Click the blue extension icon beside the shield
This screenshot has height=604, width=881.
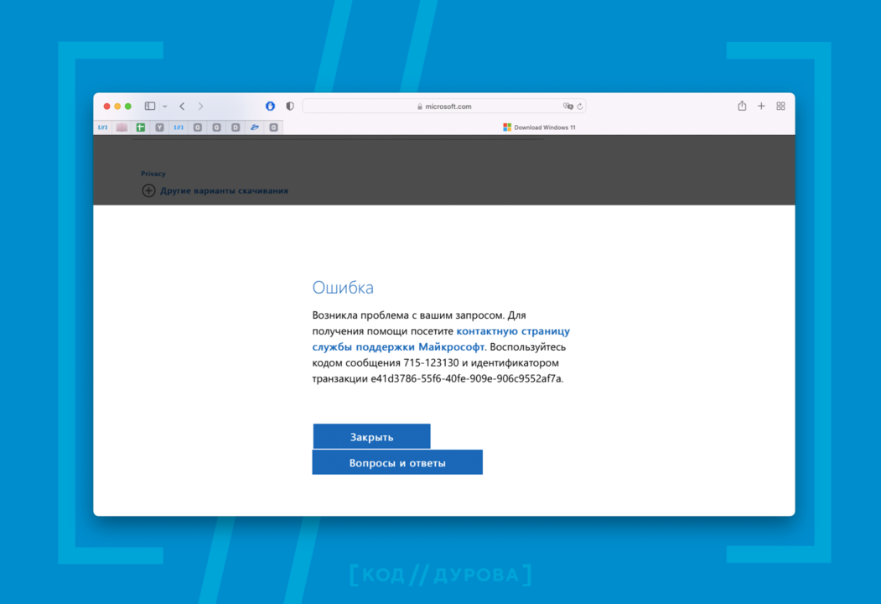269,106
